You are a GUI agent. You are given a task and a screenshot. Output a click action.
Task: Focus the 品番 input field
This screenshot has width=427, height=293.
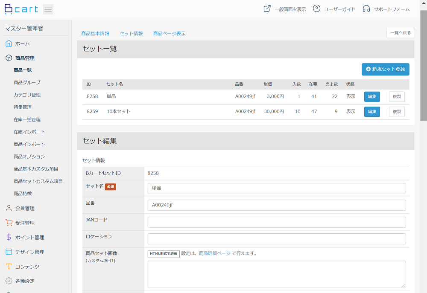pos(277,205)
